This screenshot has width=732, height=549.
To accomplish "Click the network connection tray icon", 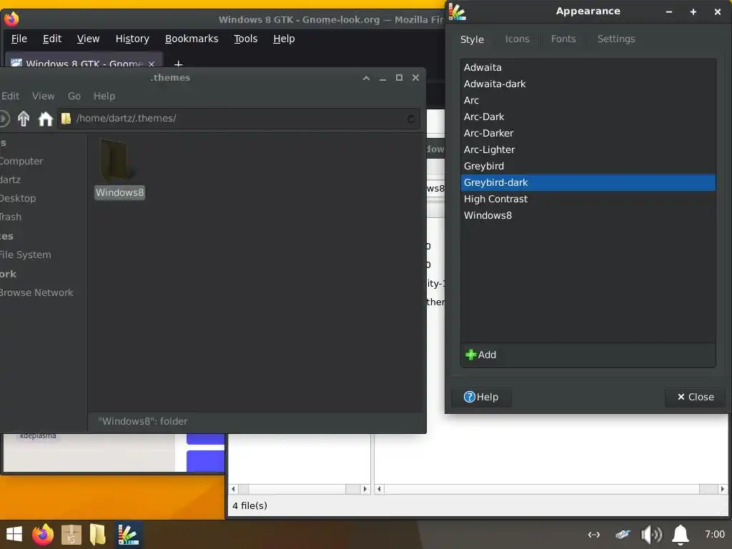I will point(594,535).
